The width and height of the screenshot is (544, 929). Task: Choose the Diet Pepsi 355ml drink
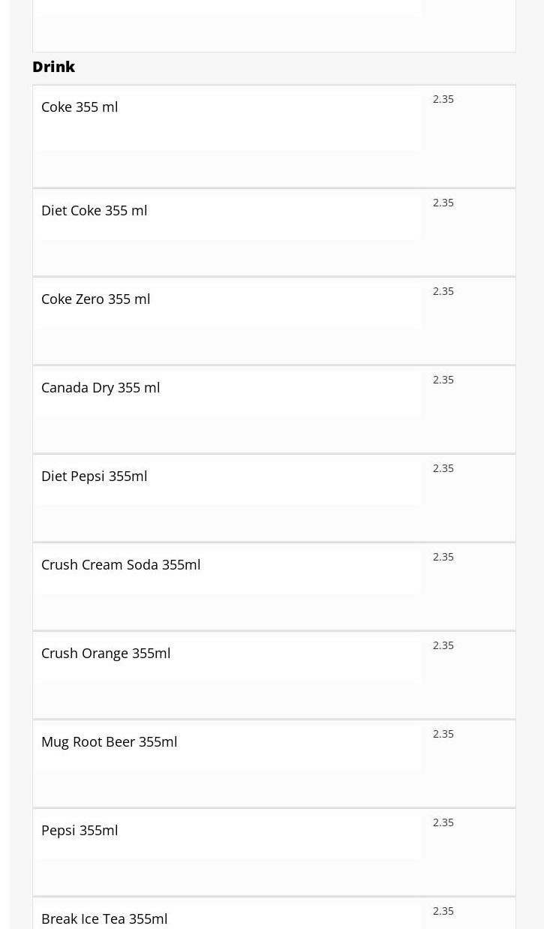coord(94,477)
